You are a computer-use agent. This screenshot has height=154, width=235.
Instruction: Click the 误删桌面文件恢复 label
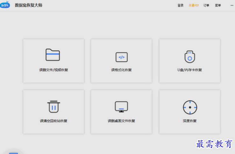pos(121,121)
